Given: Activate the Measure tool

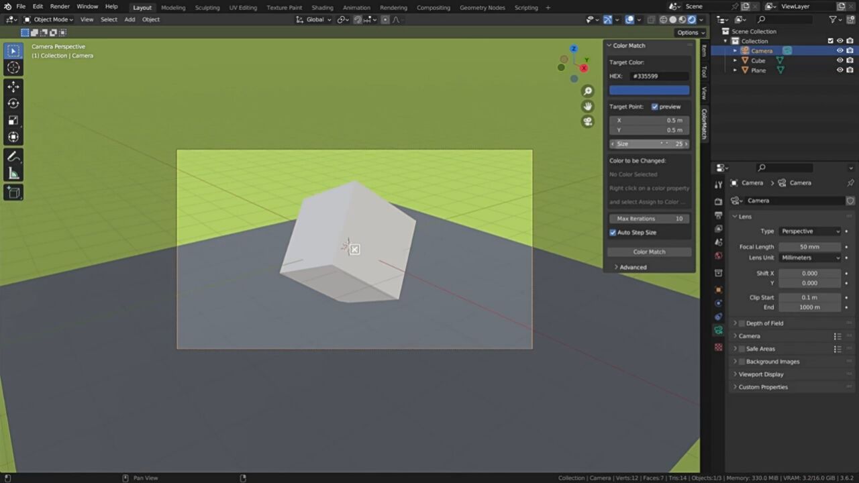Looking at the screenshot, I should pyautogui.click(x=13, y=173).
